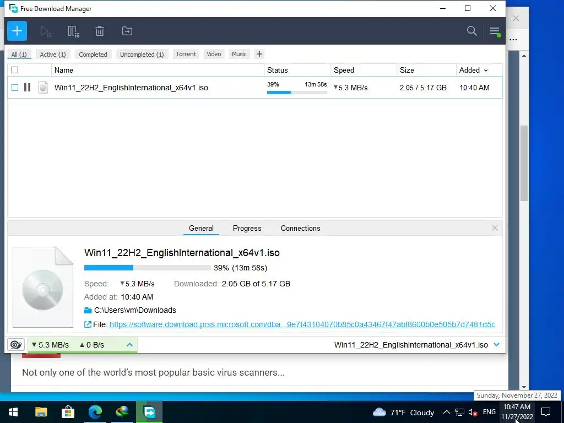564x423 pixels.
Task: Filter by Torrent tag
Action: coord(186,54)
